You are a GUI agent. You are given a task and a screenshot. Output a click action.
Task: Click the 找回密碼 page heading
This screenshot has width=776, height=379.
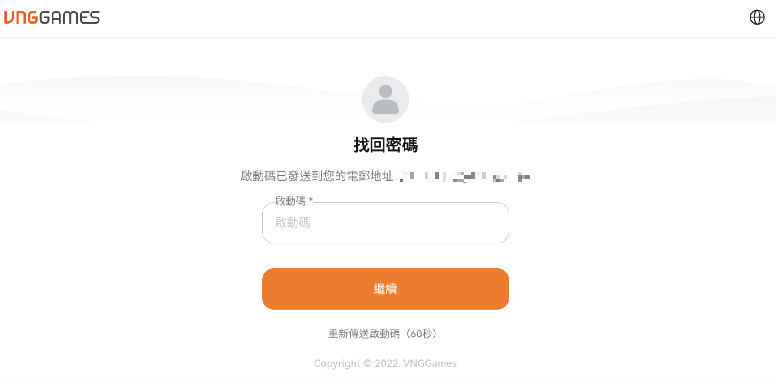pyautogui.click(x=385, y=145)
